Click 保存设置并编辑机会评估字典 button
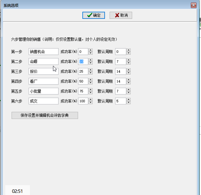Screen dimensions: 201x195 click(x=45, y=115)
